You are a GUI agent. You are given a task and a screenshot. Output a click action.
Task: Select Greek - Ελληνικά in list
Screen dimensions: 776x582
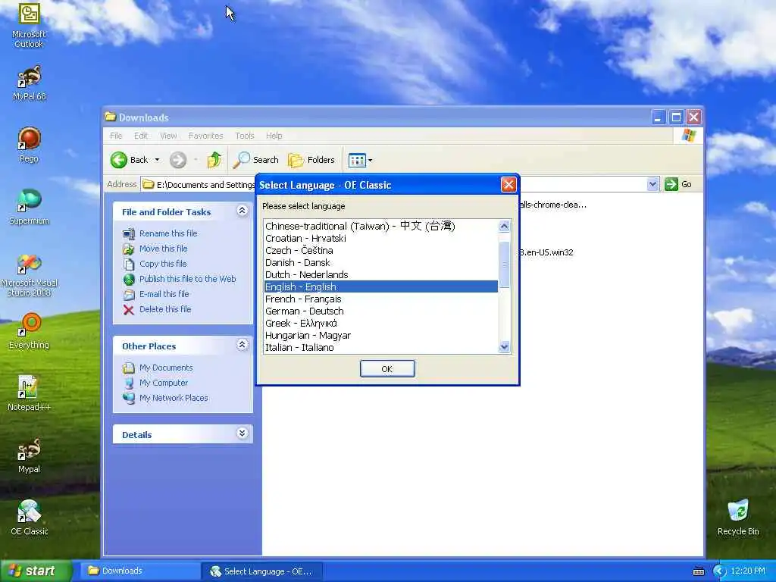[381, 323]
